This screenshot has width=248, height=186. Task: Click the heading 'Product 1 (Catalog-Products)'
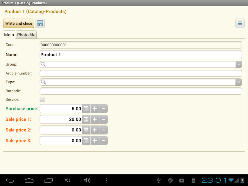pyautogui.click(x=35, y=12)
